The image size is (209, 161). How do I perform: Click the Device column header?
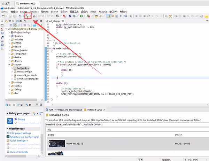[x=178, y=135]
